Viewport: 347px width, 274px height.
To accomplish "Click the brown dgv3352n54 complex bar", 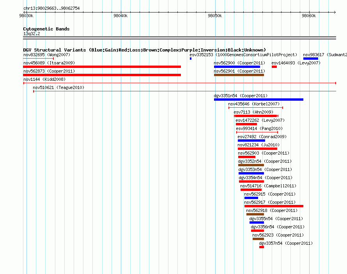I will tap(251, 165).
